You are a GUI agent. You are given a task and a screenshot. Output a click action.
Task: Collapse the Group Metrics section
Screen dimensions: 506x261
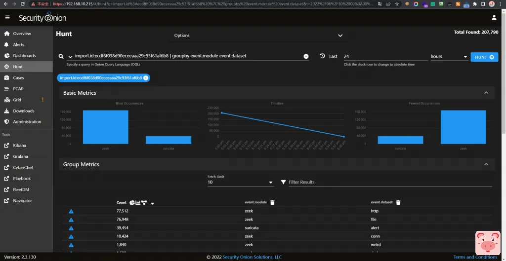(x=486, y=164)
